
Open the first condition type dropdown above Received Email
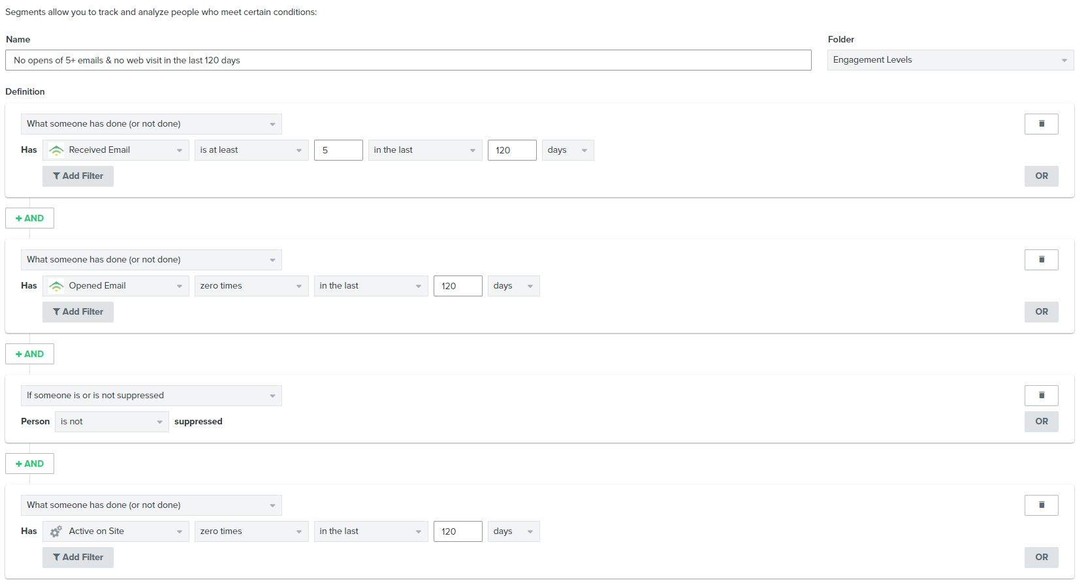tap(152, 124)
